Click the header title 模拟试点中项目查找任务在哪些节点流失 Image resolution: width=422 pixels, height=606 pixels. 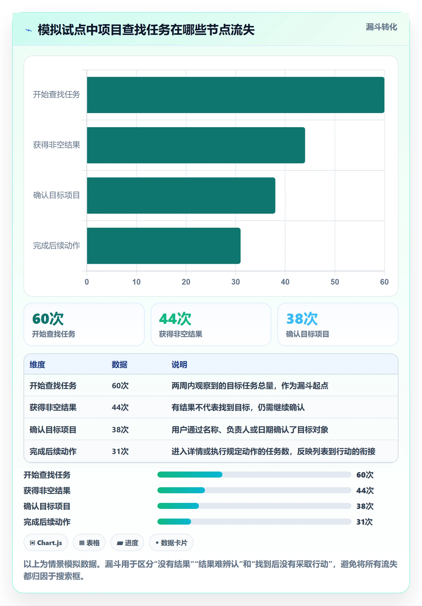(146, 30)
